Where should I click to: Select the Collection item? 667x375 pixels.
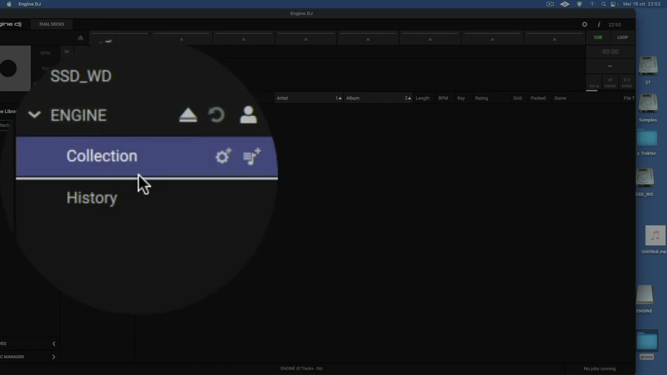pyautogui.click(x=146, y=157)
